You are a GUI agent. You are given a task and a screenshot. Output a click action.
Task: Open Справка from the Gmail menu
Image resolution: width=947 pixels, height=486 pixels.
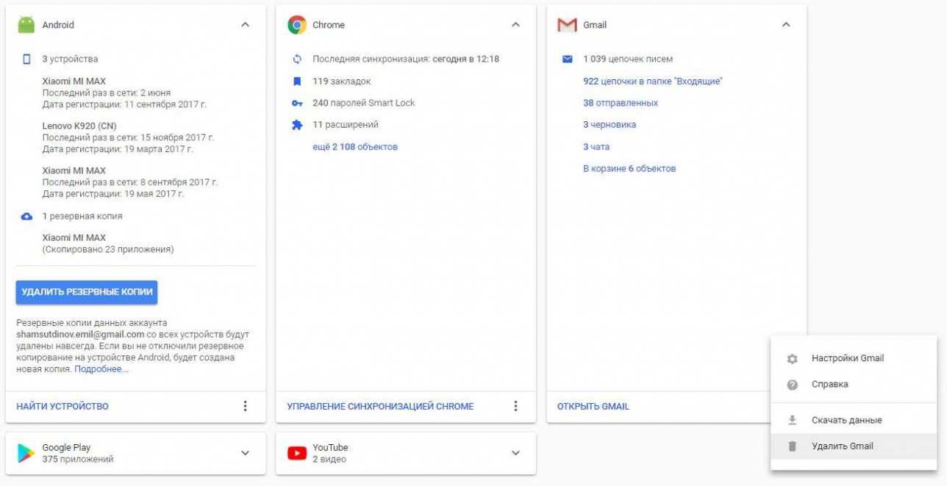point(829,385)
